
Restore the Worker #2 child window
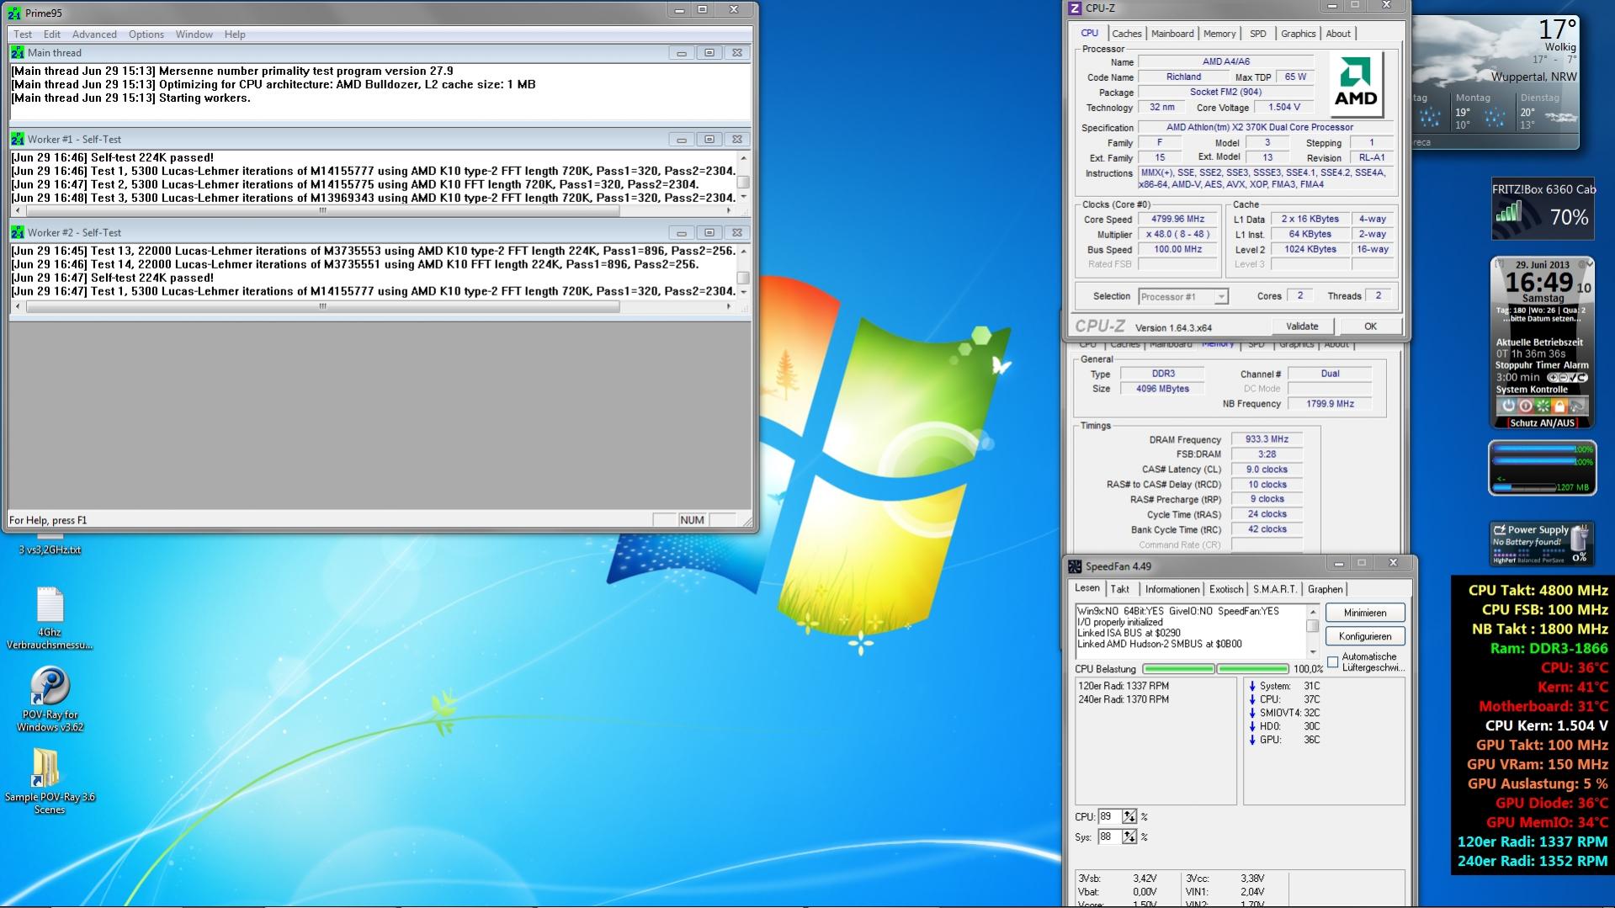click(709, 232)
